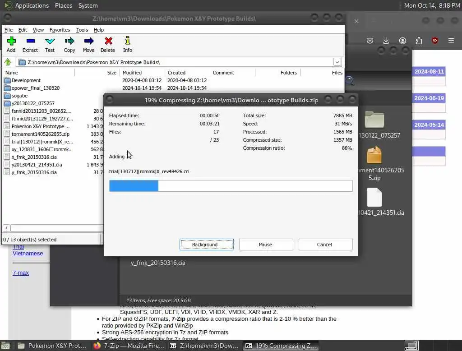The image size is (462, 351).
Task: Click the Background button
Action: click(207, 245)
